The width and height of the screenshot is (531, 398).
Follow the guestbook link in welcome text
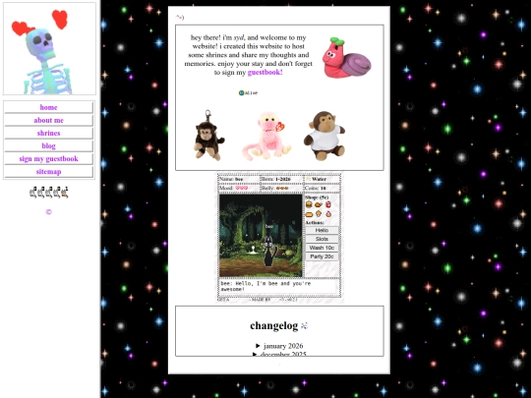coord(265,72)
